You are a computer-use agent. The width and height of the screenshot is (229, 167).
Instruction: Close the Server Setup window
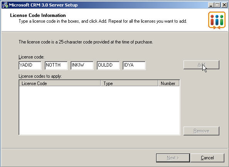pyautogui.click(x=224, y=5)
